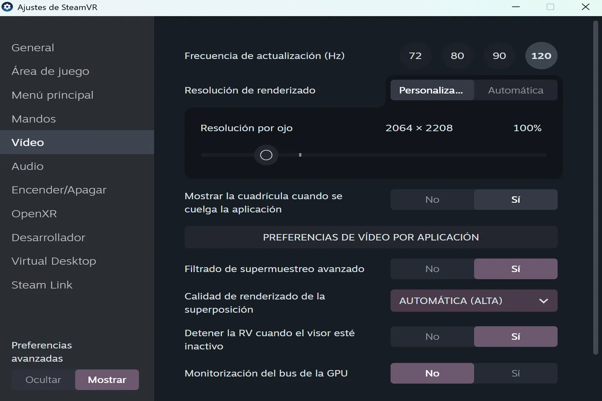Click the SteamVR app icon in title bar
The height and width of the screenshot is (401, 602).
(7, 7)
